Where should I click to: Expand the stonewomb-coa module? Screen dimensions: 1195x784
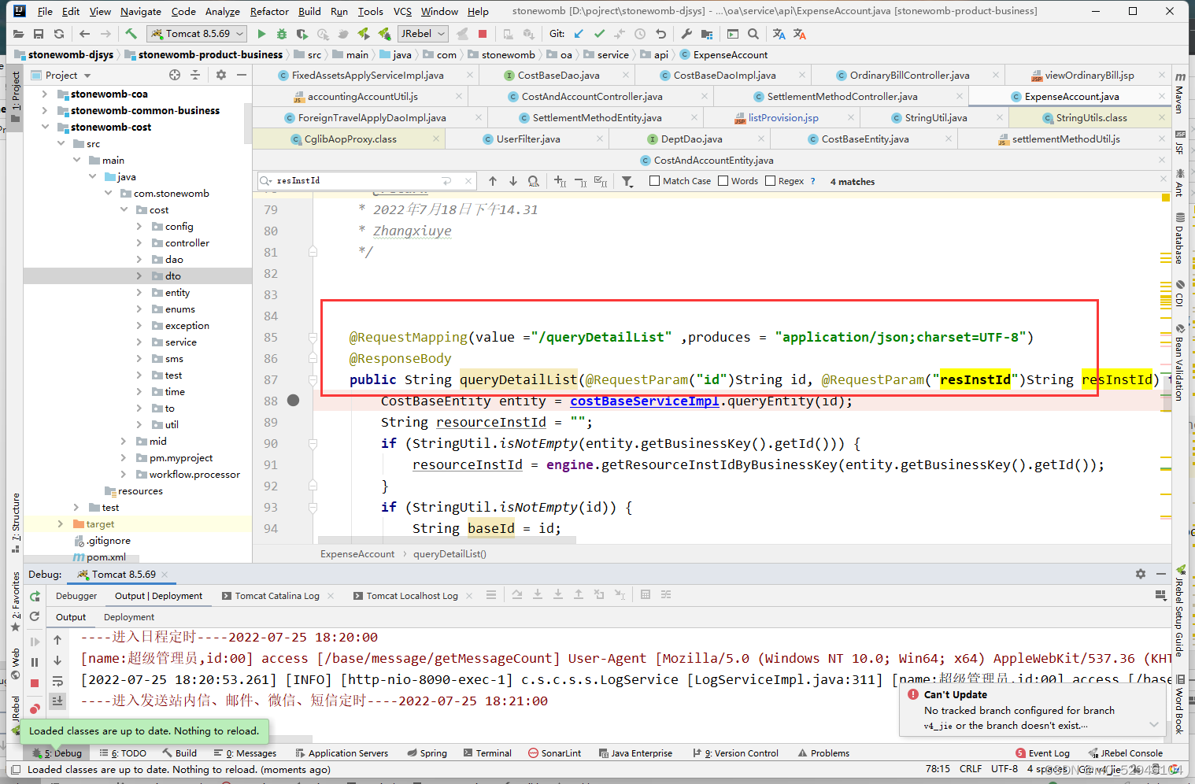(x=45, y=94)
